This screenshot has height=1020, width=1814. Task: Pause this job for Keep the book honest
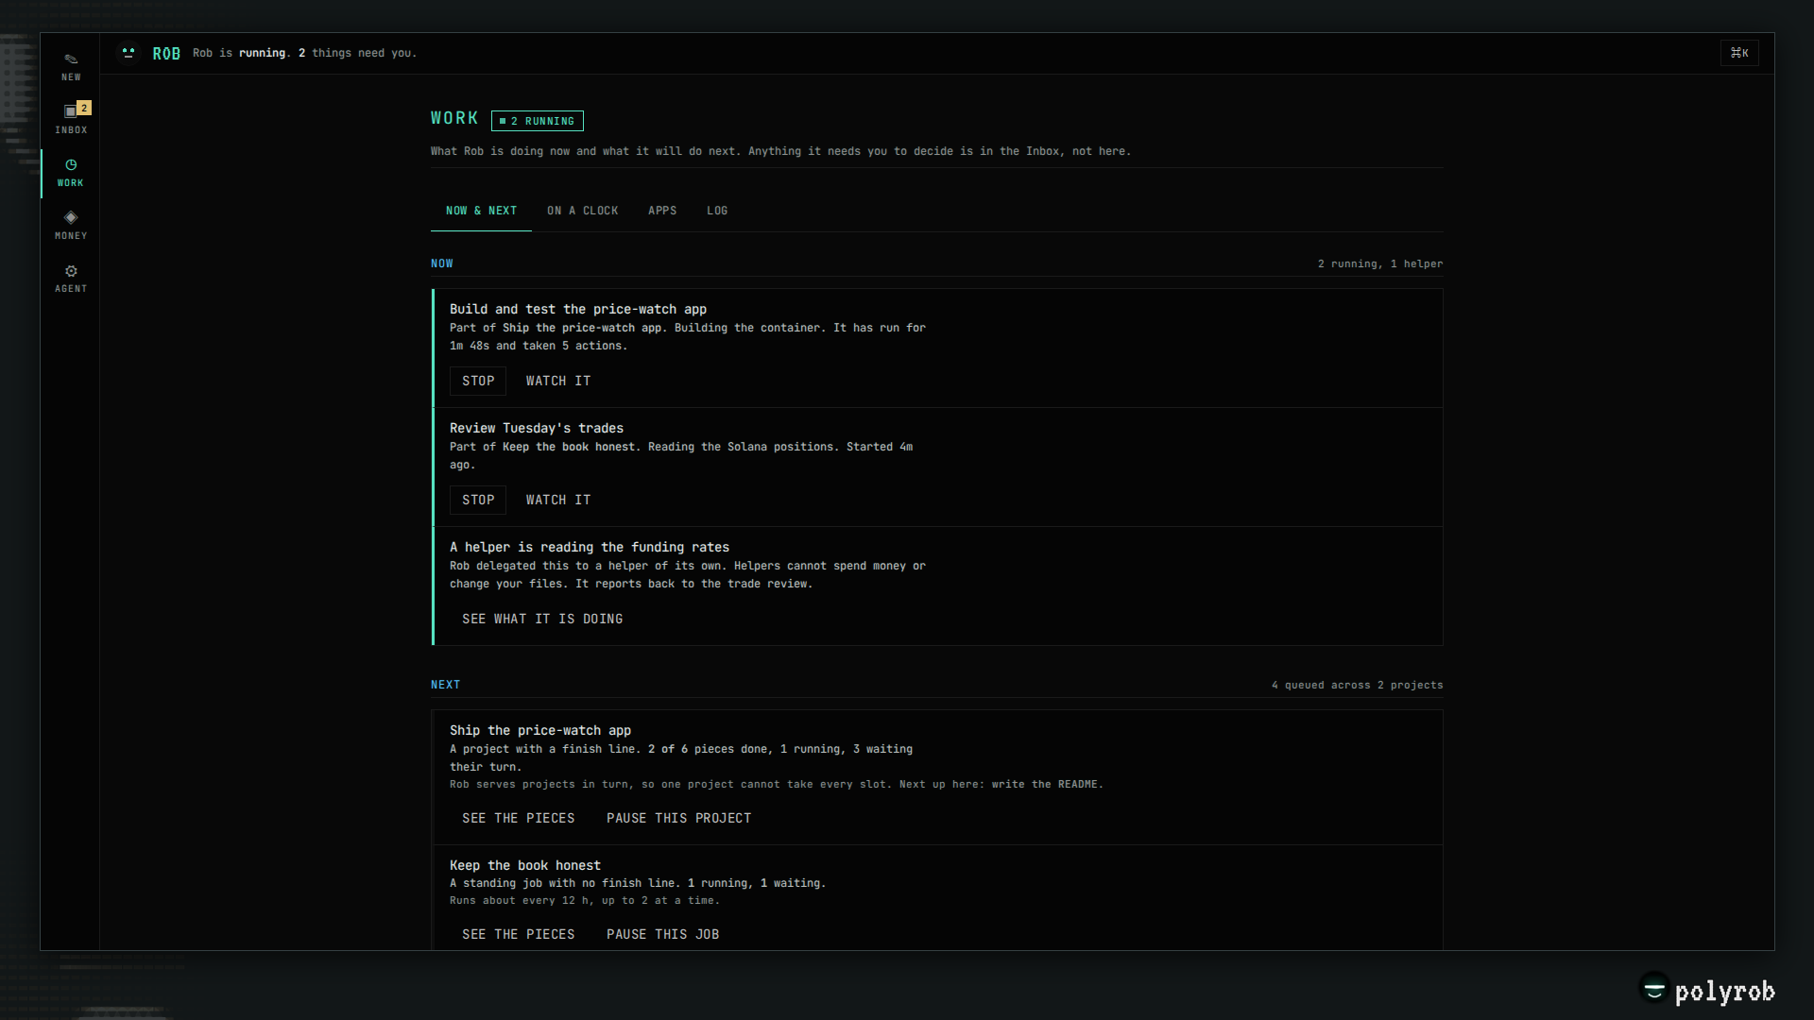[663, 934]
